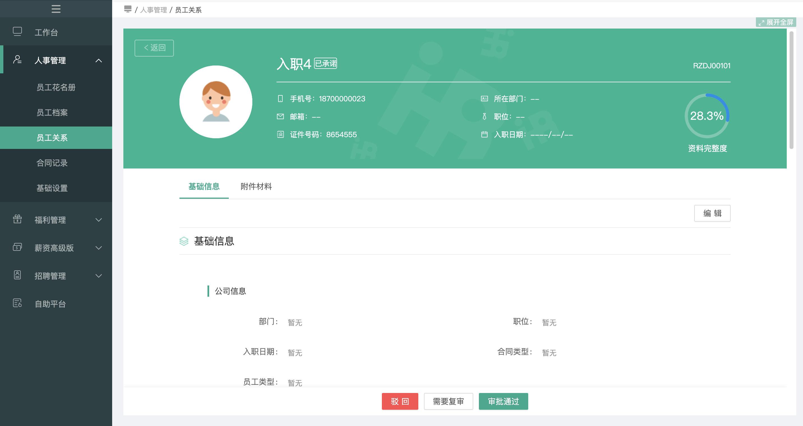Expand the 薪资高级版 chevron
The image size is (803, 426).
click(98, 248)
